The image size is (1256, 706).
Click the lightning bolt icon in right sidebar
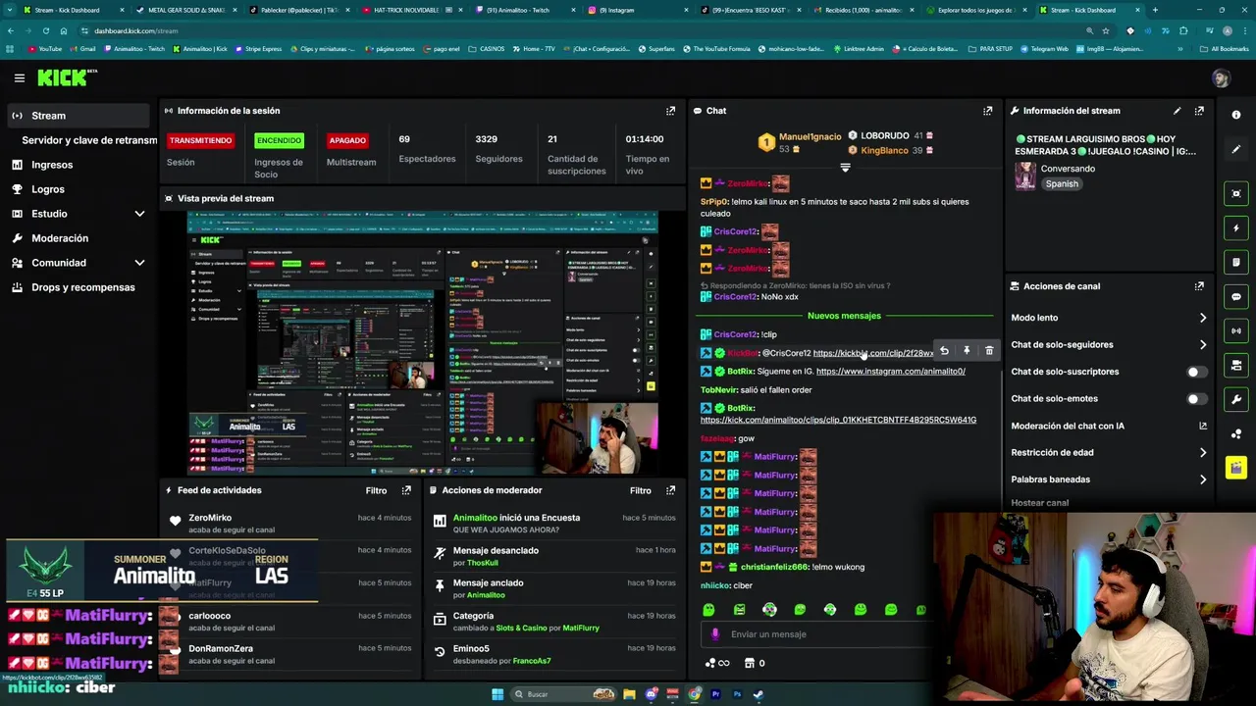[x=1236, y=227]
